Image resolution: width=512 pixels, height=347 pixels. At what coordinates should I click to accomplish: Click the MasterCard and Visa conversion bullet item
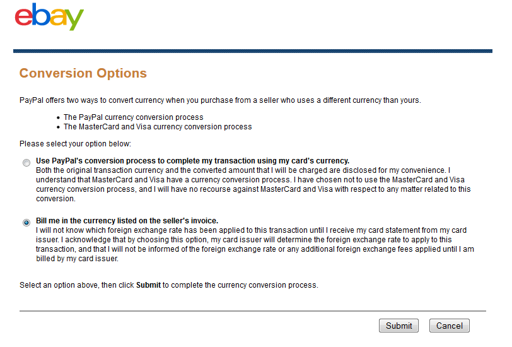click(x=157, y=127)
